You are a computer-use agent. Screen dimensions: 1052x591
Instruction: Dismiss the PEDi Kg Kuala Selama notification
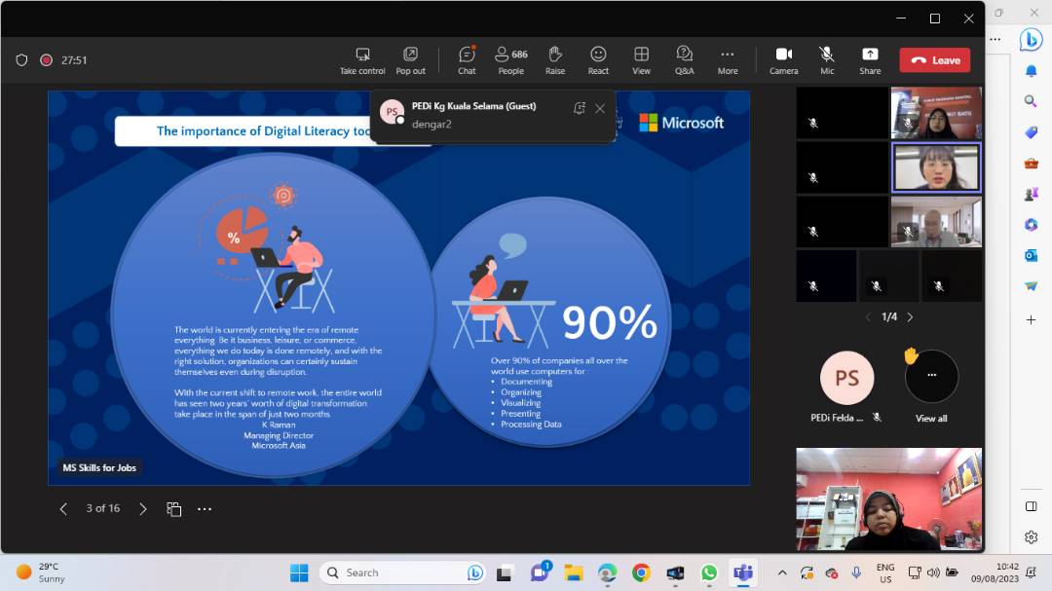pyautogui.click(x=600, y=109)
